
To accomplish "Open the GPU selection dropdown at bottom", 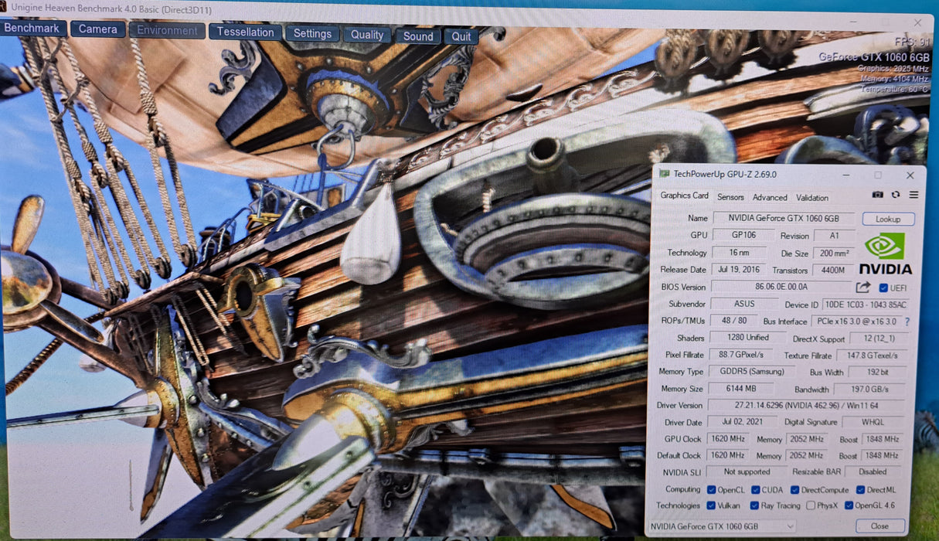I will [x=721, y=526].
